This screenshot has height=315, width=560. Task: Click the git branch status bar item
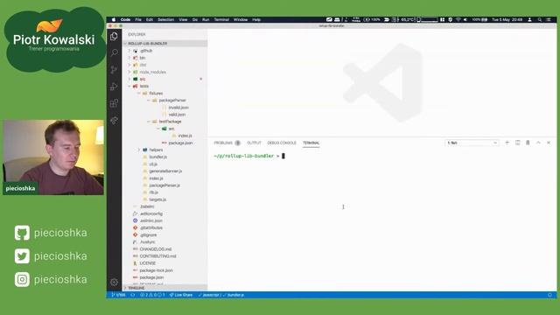tap(119, 295)
